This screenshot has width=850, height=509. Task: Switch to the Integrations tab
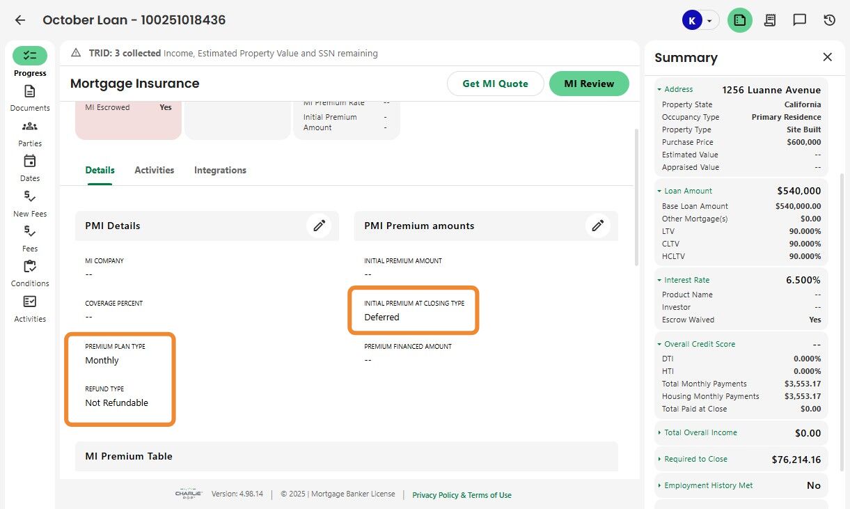coord(220,170)
